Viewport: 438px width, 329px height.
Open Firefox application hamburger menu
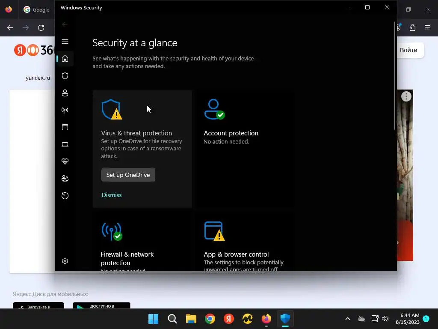pyautogui.click(x=427, y=27)
